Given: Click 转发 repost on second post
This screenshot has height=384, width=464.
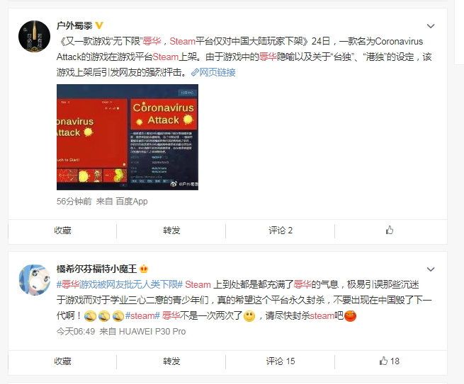Looking at the screenshot, I should 171,361.
